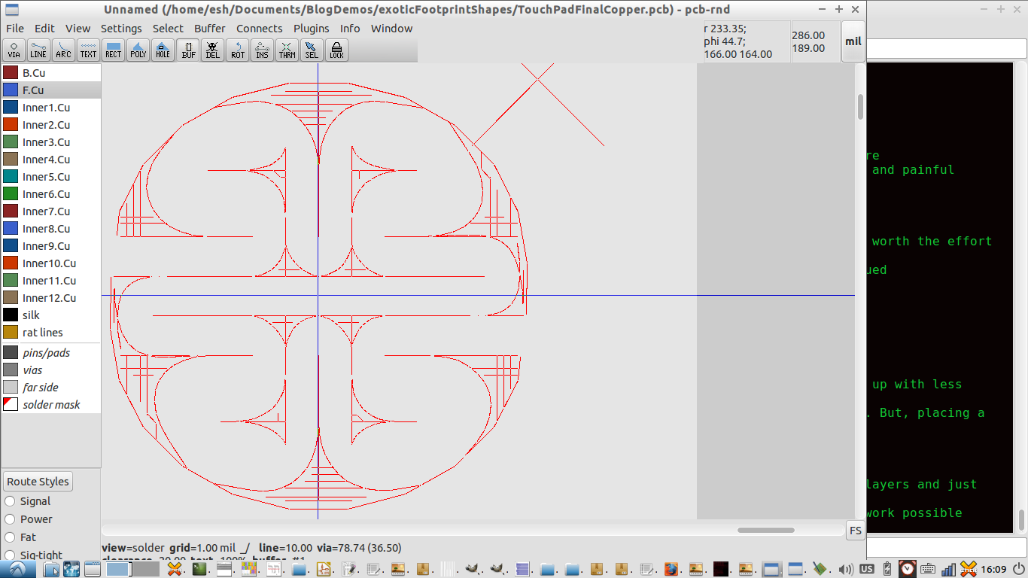
Task: Select the Inner12.Cu layer name
Action: [x=50, y=298]
